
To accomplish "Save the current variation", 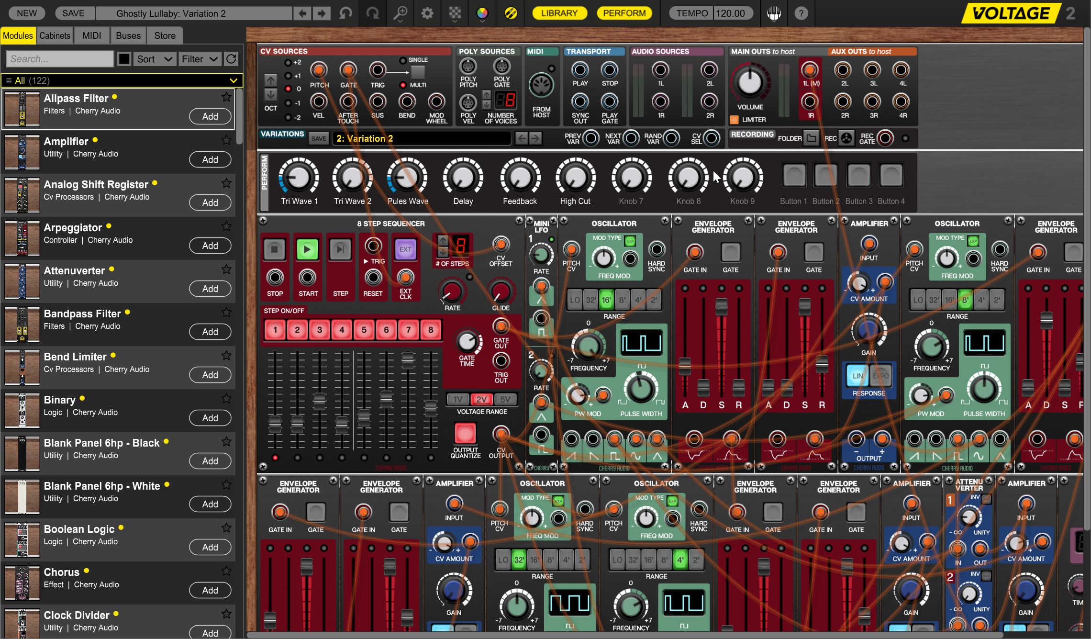I will (x=319, y=139).
